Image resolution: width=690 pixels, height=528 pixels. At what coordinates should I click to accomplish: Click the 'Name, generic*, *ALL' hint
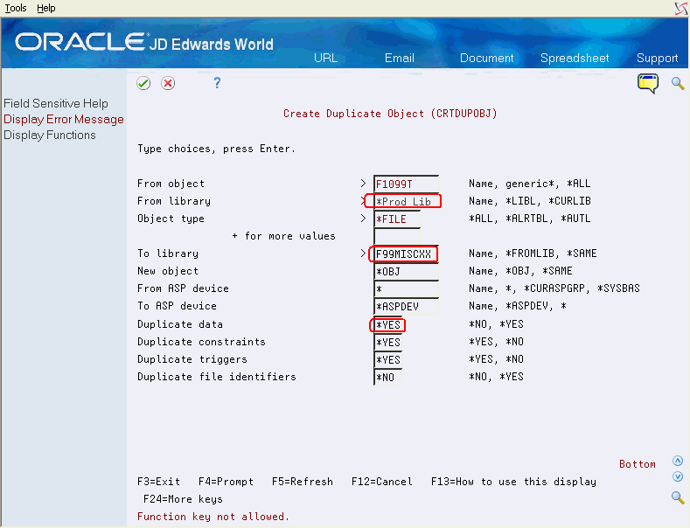[529, 184]
